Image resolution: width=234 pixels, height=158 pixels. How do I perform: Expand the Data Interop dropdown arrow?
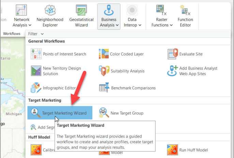pyautogui.click(x=140, y=25)
